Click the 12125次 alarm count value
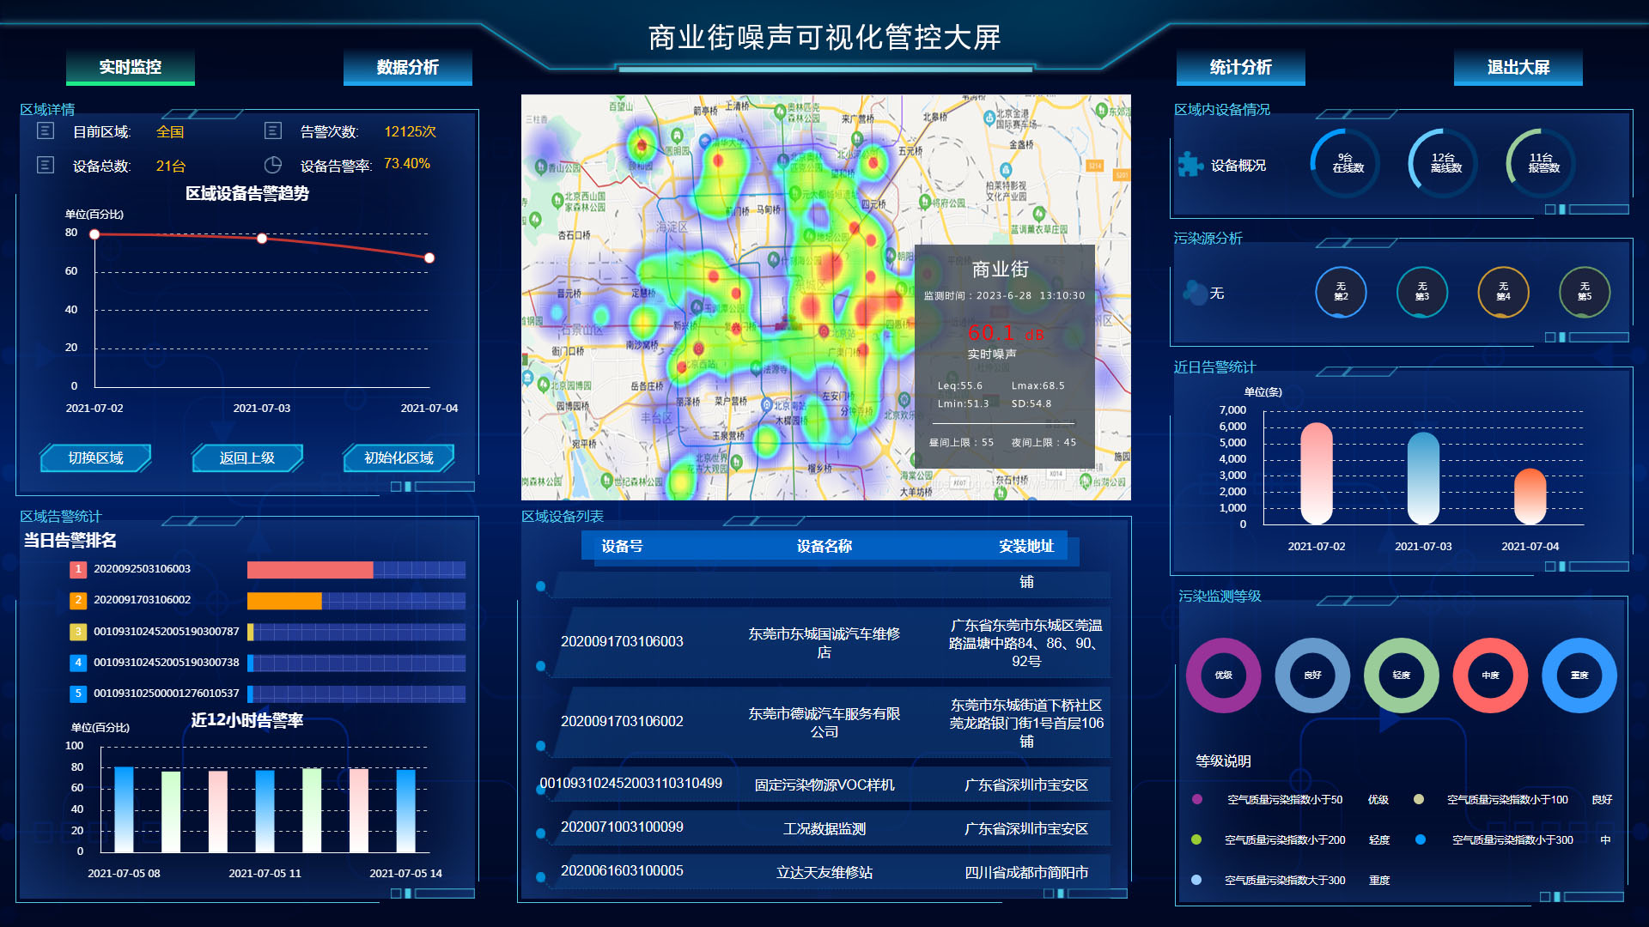This screenshot has width=1649, height=927. [410, 131]
